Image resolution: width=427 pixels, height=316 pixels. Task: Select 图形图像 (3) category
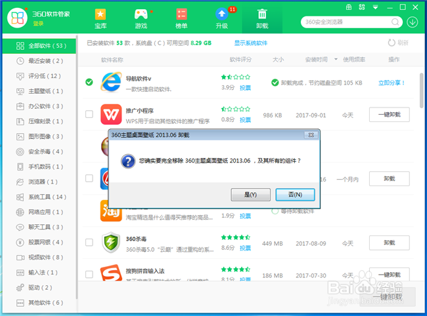coord(39,136)
